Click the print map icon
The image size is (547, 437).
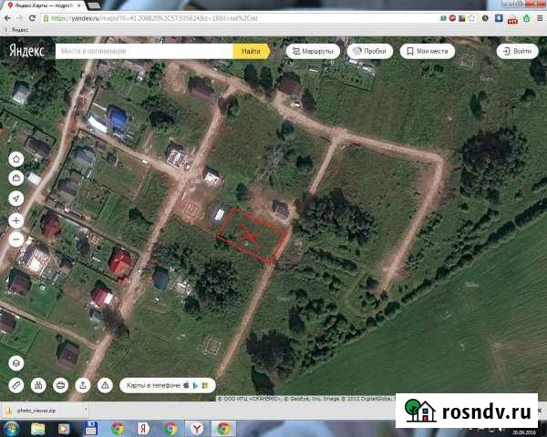tap(61, 385)
